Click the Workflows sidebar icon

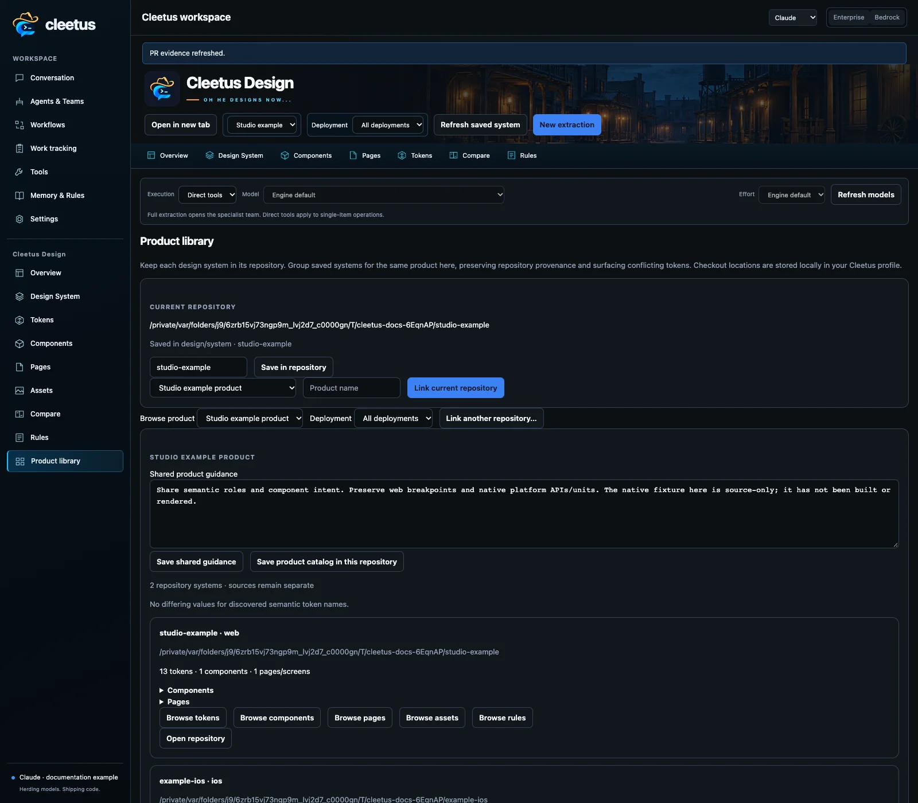20,125
